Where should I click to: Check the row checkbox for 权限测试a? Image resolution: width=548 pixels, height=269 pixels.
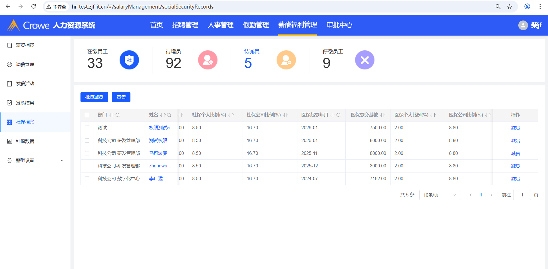coord(87,128)
